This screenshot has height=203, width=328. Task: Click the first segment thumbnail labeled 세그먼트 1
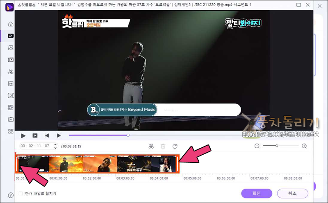coord(33,164)
